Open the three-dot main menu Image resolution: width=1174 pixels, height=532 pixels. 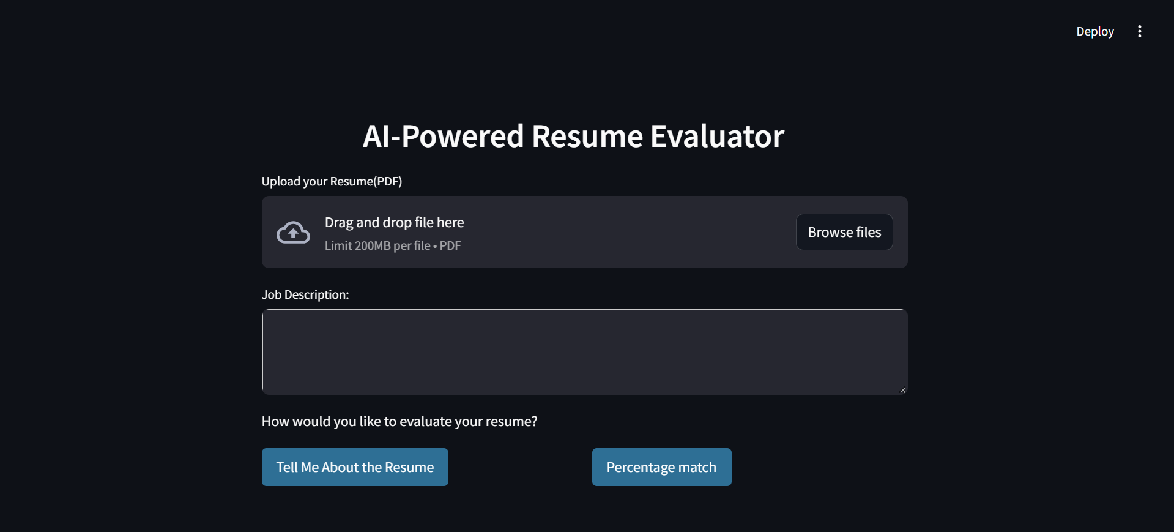pos(1139,31)
